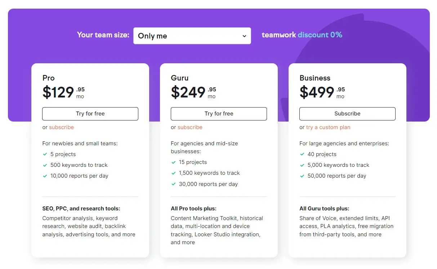This screenshot has width=437, height=269.
Task: Open the "Your team size" dropdown
Action: pos(192,36)
